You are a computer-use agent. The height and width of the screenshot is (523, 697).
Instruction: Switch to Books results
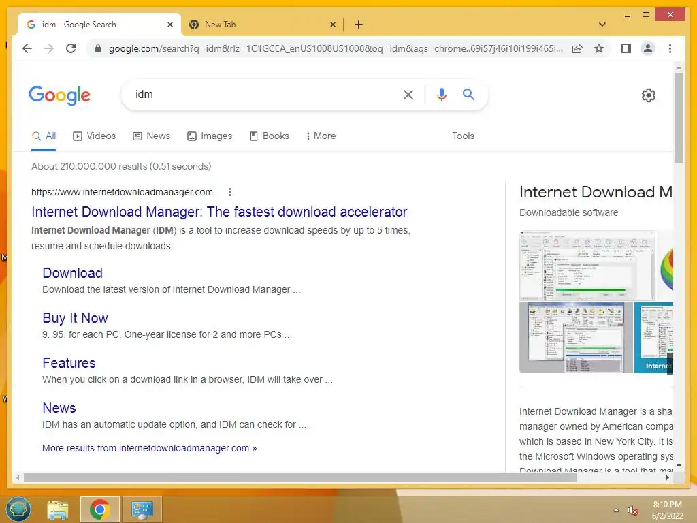(270, 136)
